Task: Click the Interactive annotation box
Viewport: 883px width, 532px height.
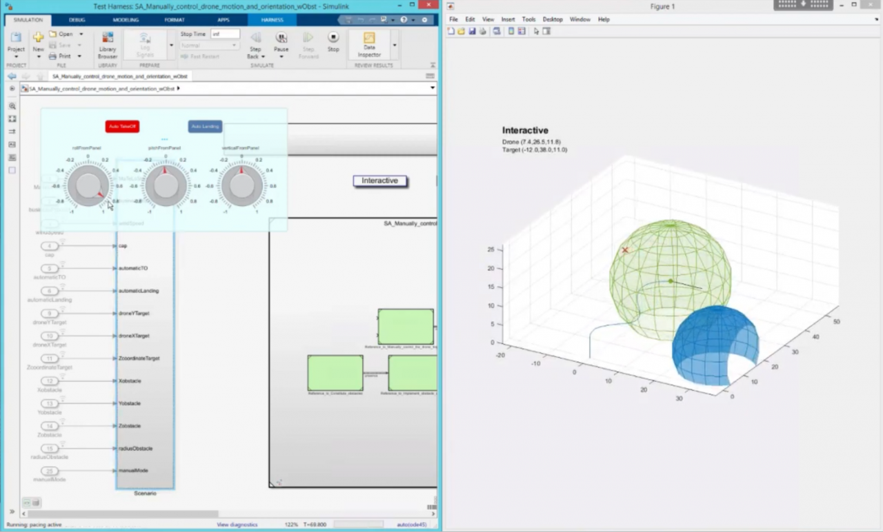Action: (380, 181)
